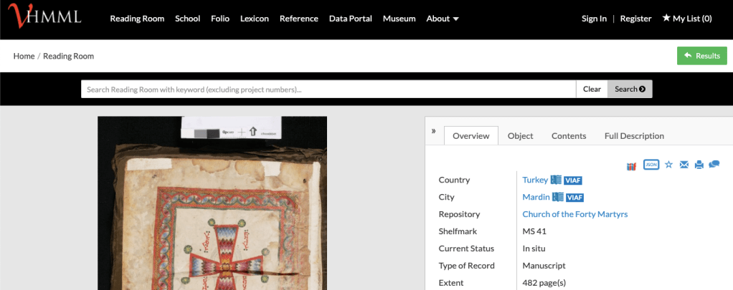Open the comments speech bubble icon
Viewport: 733px width, 290px height.
click(x=714, y=165)
